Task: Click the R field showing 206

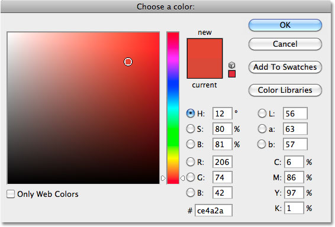Action: [222, 162]
